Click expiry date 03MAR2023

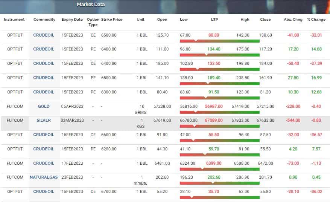(72, 120)
